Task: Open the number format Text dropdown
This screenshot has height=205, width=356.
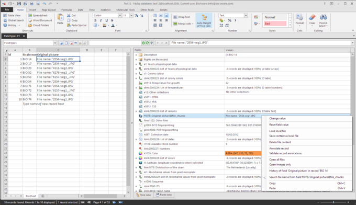Action: point(246,15)
